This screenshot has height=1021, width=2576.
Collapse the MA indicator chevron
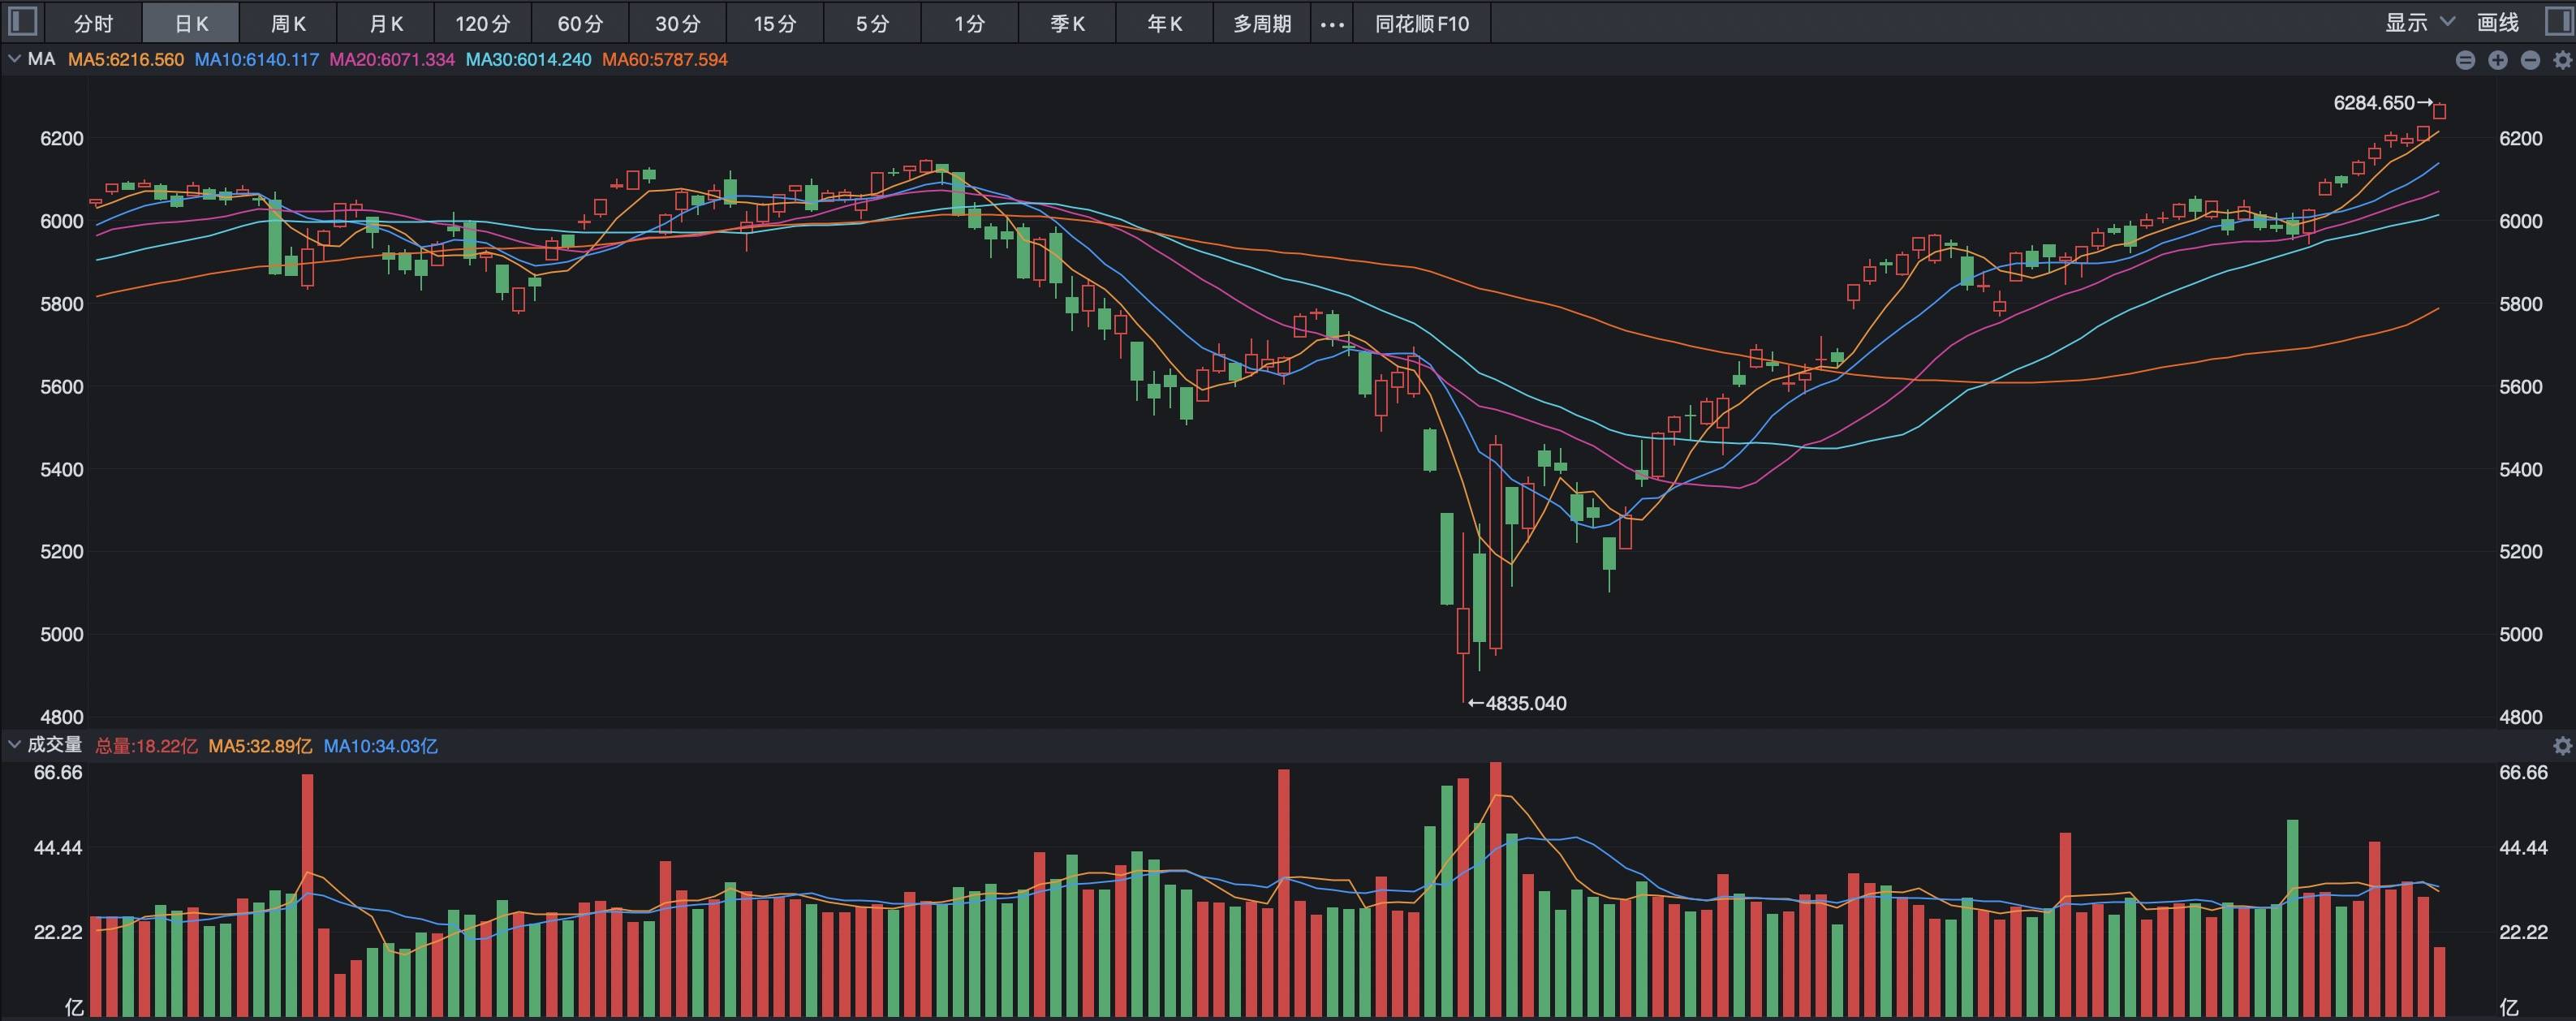[14, 59]
